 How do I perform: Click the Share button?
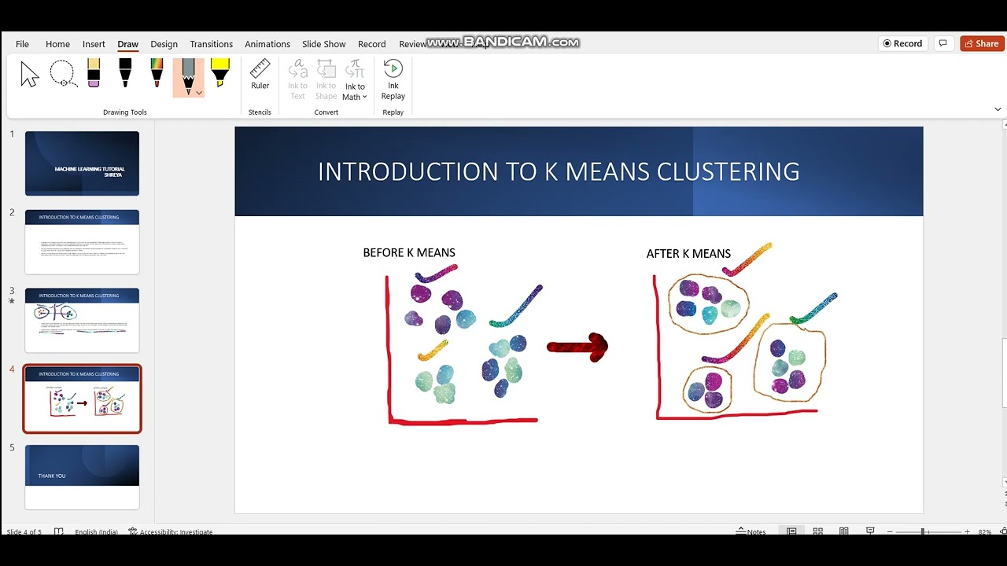[x=982, y=44]
